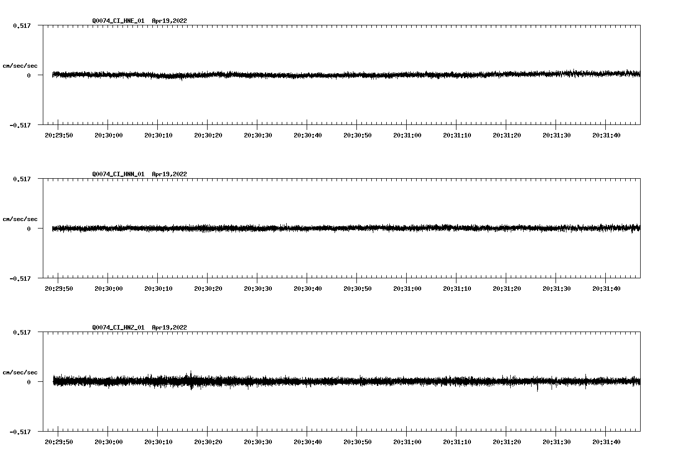Screen dimensions: 676x460
Task: Click the 20:30:50 time label on HNN plot
Action: click(x=357, y=289)
